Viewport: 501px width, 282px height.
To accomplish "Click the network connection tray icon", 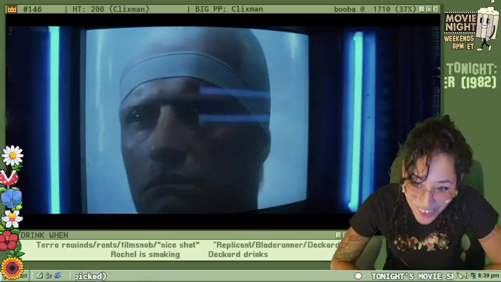I will (473, 276).
